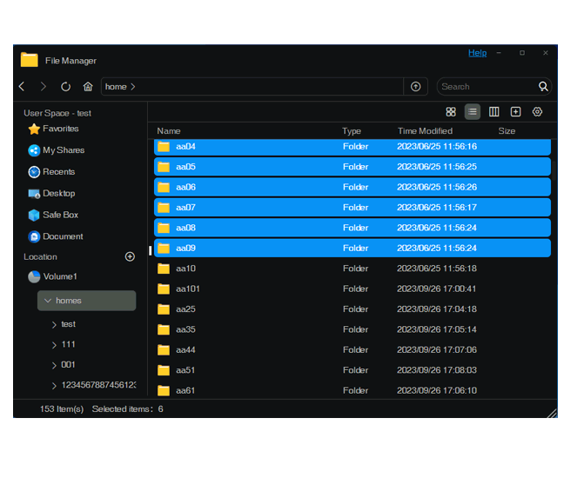
Task: Click the back navigation arrow
Action: click(x=23, y=87)
